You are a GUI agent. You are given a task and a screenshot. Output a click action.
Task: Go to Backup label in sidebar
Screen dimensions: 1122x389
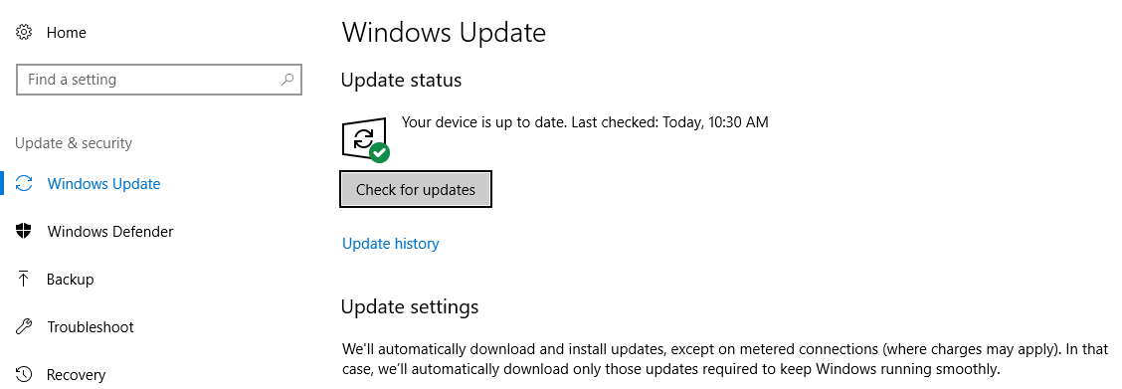pyautogui.click(x=70, y=279)
